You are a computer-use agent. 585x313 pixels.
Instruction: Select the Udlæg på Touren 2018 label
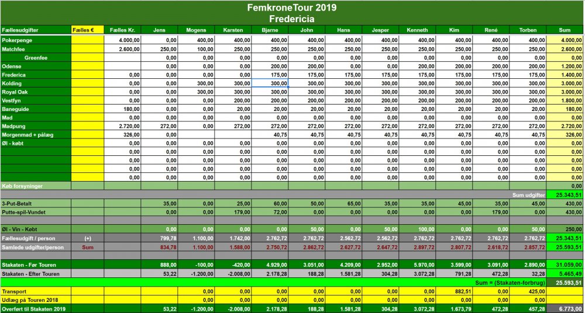click(36, 300)
